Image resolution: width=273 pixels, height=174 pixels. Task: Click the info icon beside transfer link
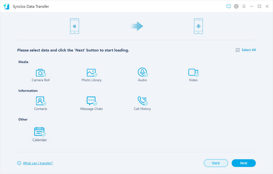19,163
